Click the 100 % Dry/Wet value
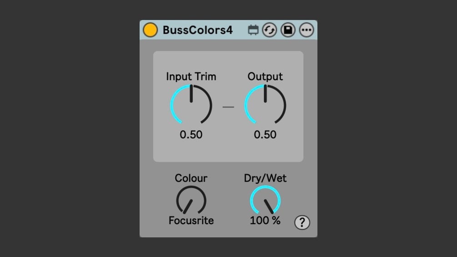 click(x=265, y=221)
